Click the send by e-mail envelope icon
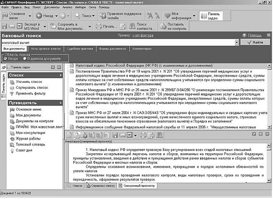This screenshot has height=199, width=273. tap(12, 26)
